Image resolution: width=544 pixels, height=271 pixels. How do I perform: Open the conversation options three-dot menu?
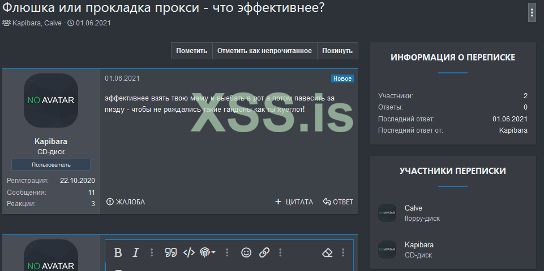tap(532, 13)
